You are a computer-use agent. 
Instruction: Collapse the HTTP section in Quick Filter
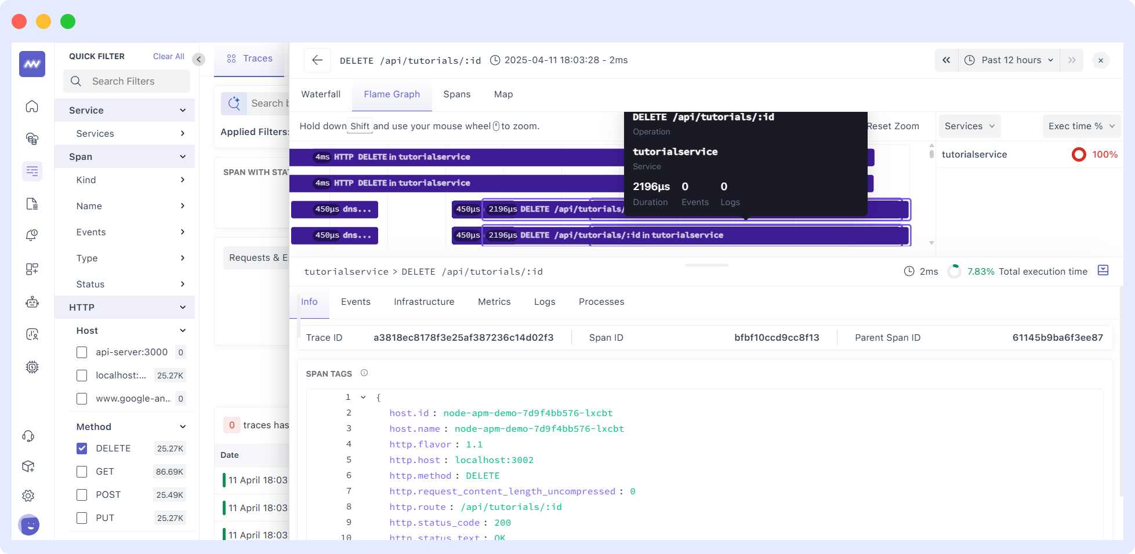pos(183,307)
